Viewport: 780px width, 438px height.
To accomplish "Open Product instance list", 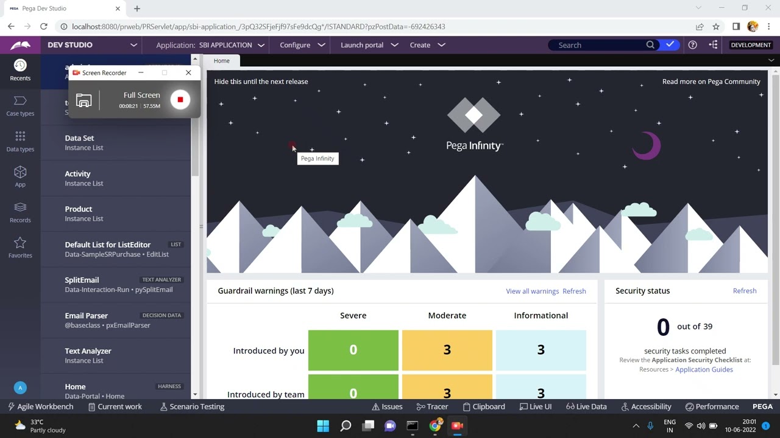I will coord(116,214).
